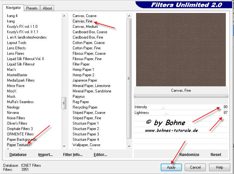Switch to the Presets tab
The width and height of the screenshot is (234, 174).
click(32, 8)
